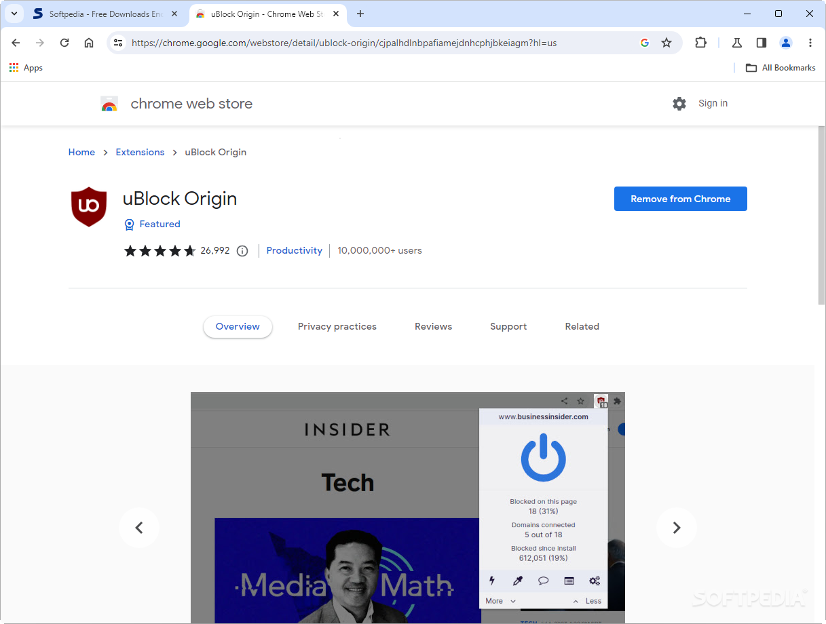Show next screenshot with right arrow
This screenshot has height=624, width=826.
click(x=676, y=528)
